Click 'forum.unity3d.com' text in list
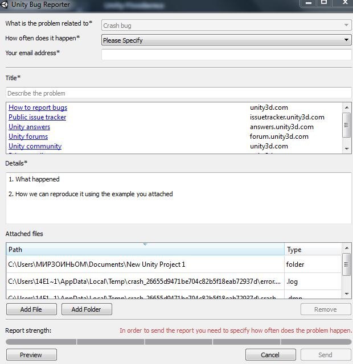This screenshot has height=364, width=353. (279, 136)
